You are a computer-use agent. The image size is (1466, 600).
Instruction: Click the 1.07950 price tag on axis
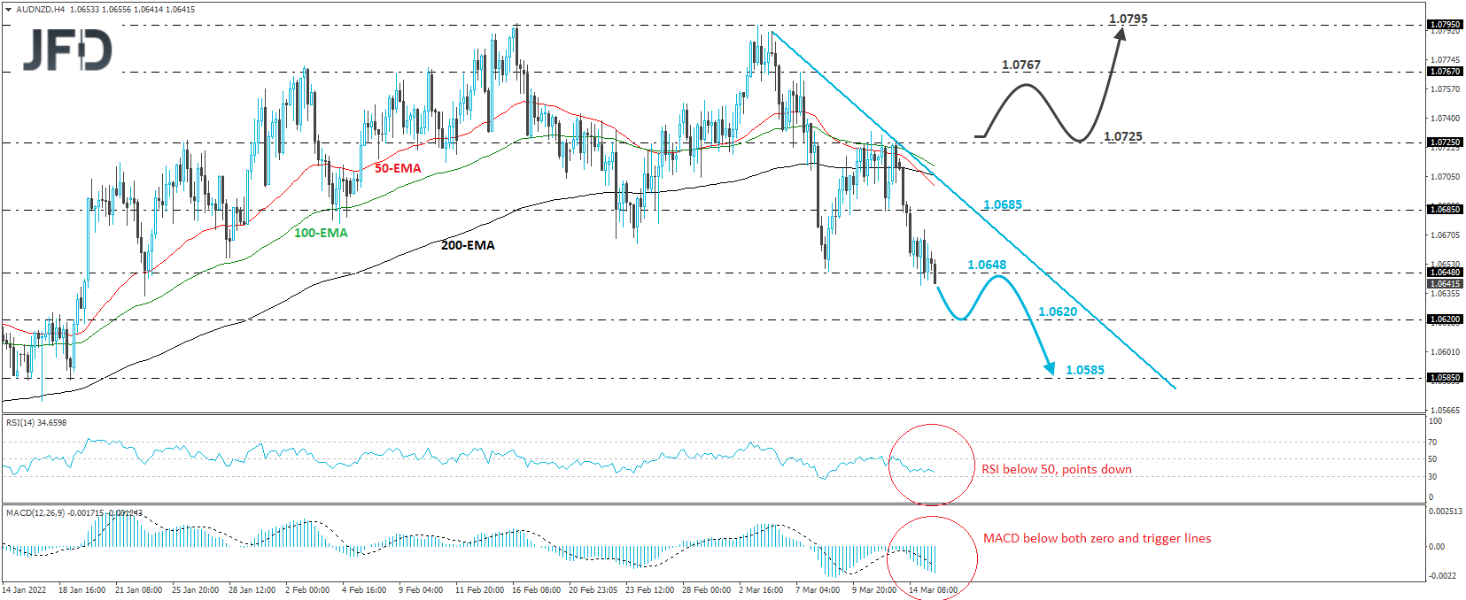1445,25
